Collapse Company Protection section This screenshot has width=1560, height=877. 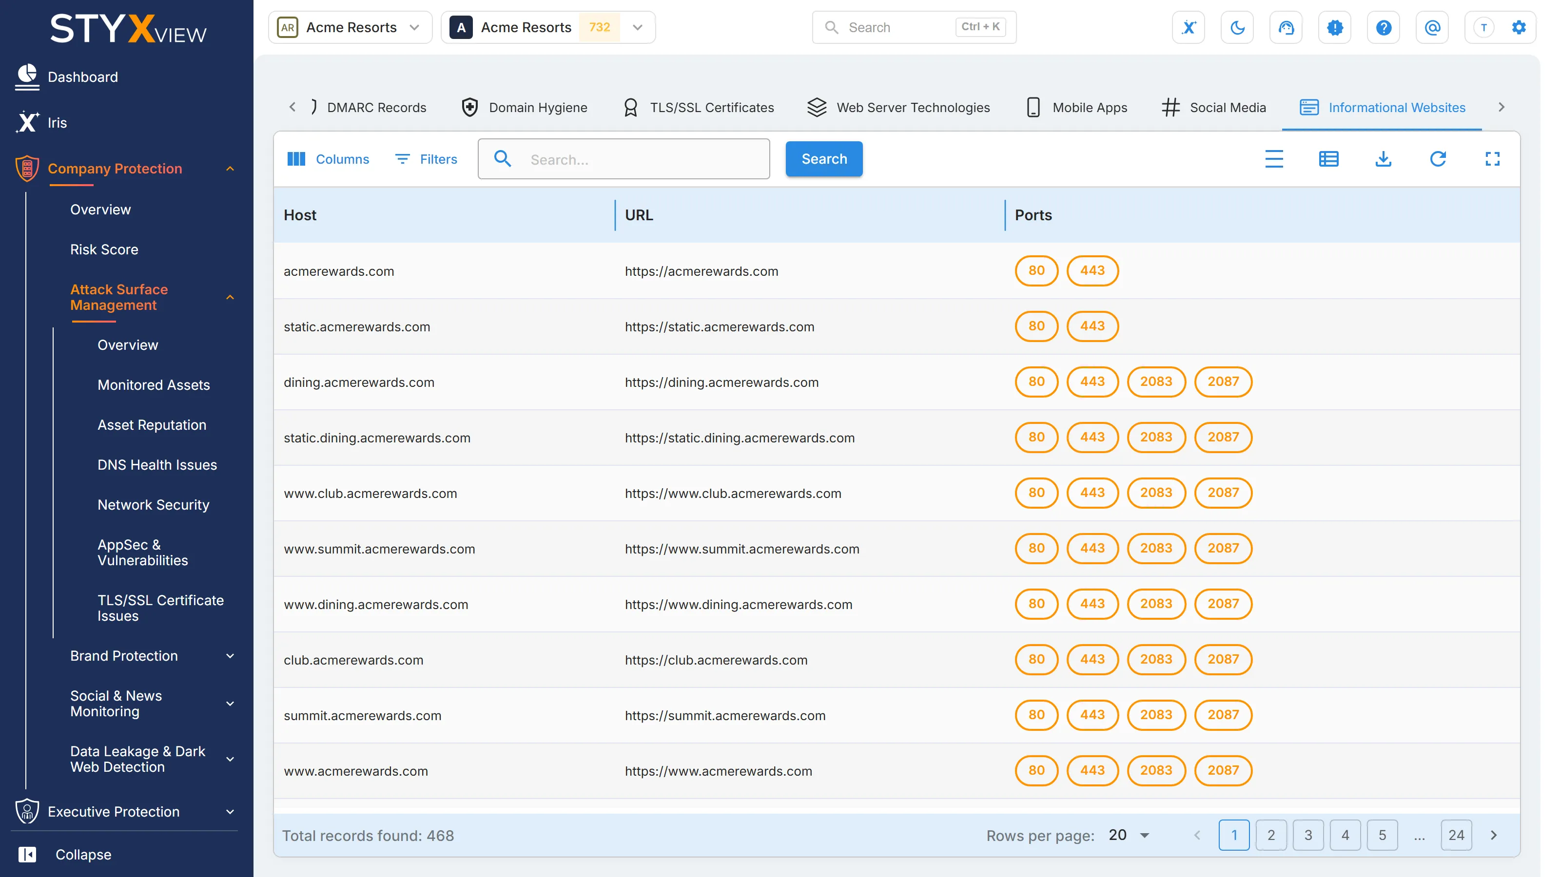tap(230, 168)
